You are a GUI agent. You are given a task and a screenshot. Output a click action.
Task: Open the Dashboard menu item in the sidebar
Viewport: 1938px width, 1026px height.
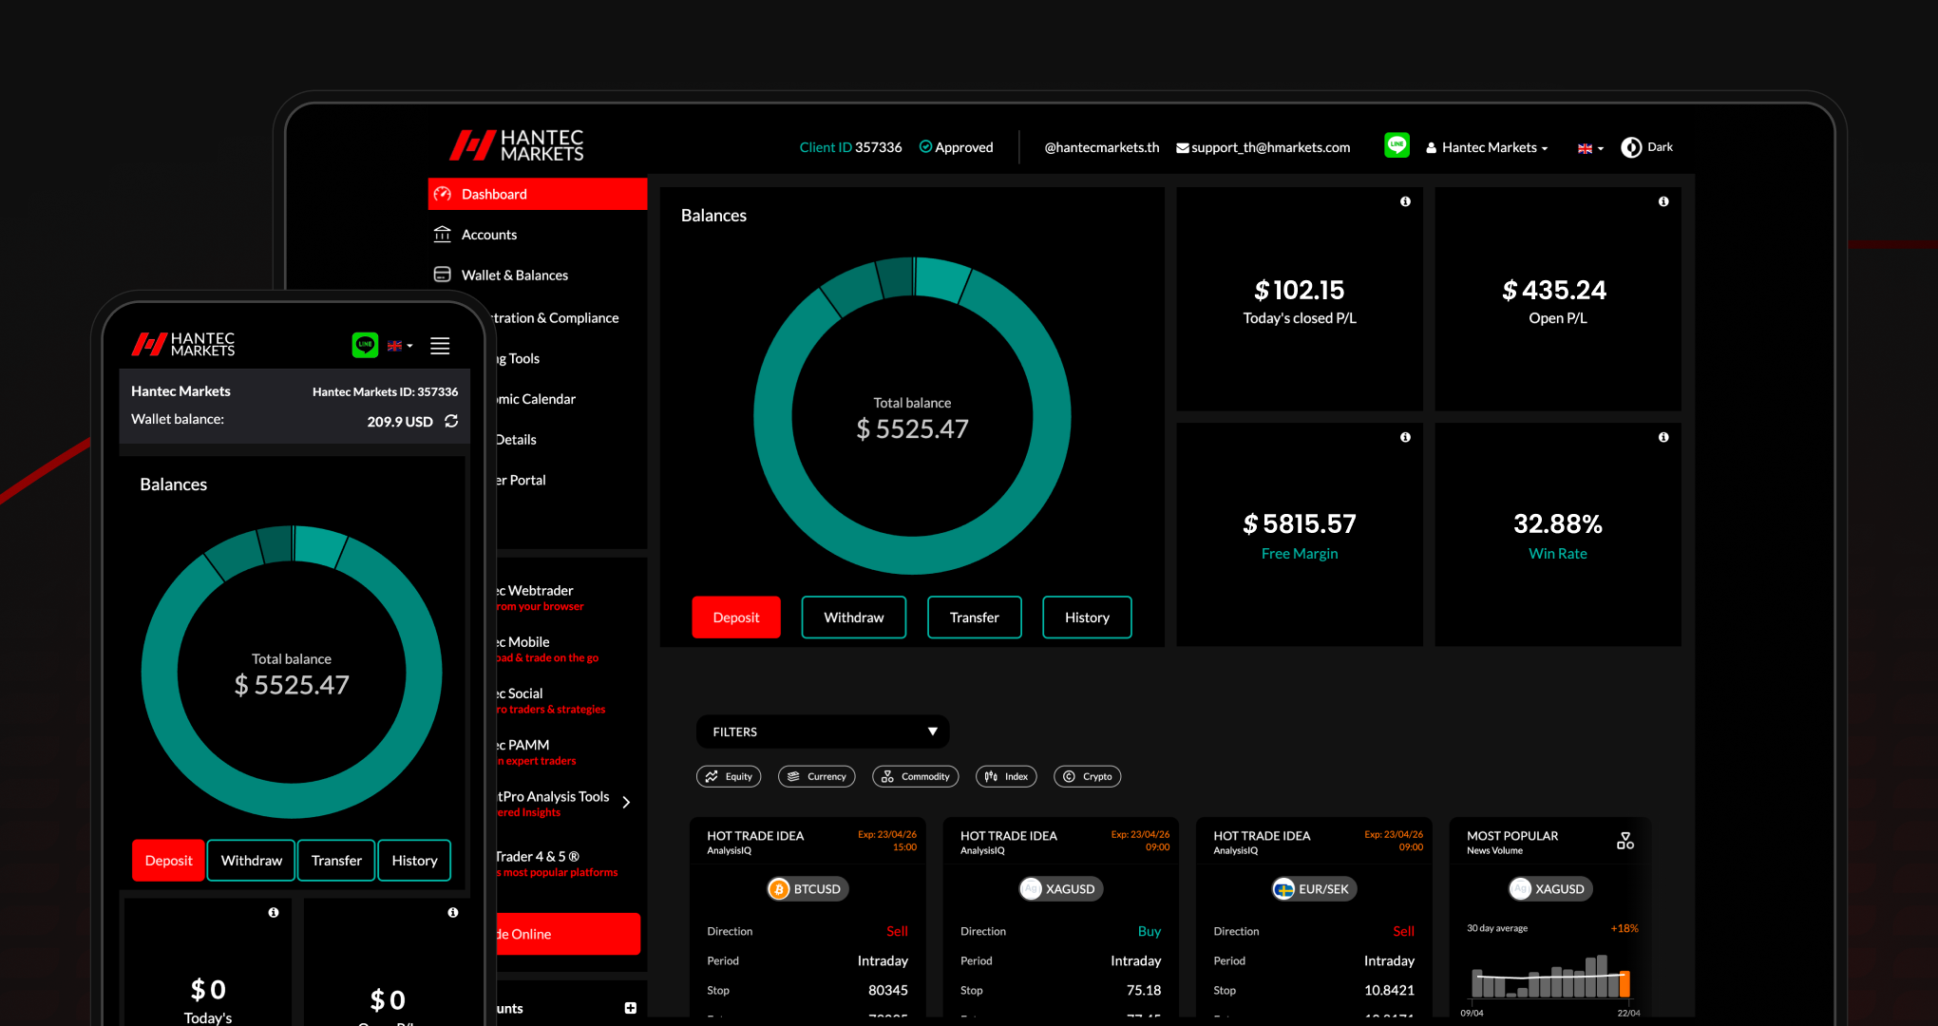tap(538, 194)
